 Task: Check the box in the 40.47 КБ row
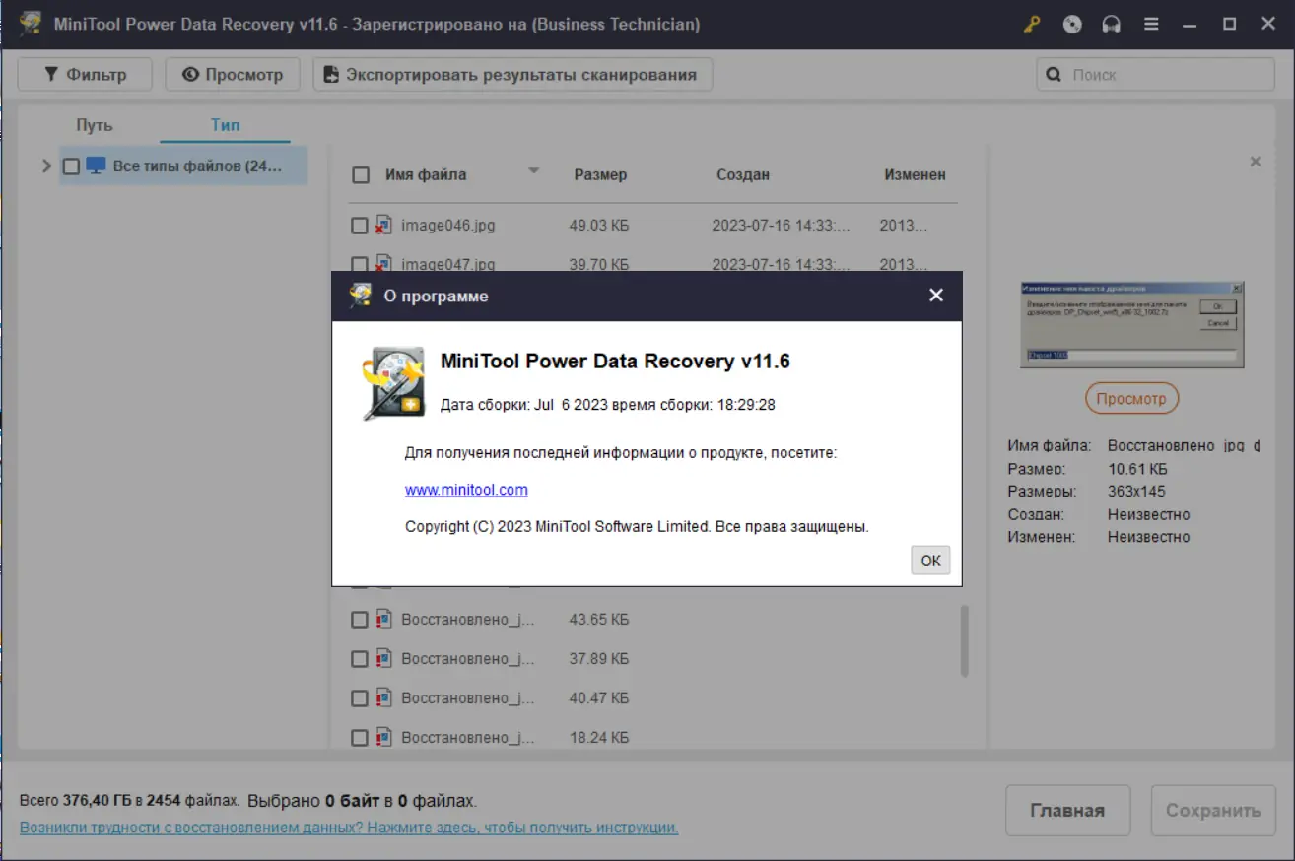coord(360,698)
